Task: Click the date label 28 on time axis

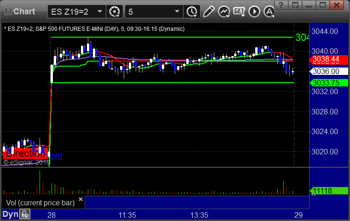Action: pos(52,215)
